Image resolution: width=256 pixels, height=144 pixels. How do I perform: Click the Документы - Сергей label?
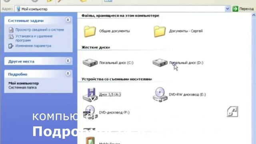(186, 31)
